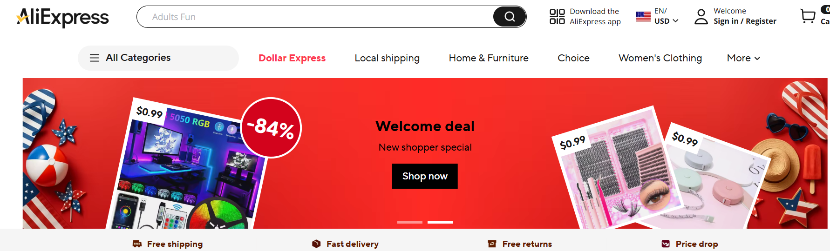Open the Dollar Express tab
Image resolution: width=830 pixels, height=251 pixels.
click(292, 58)
